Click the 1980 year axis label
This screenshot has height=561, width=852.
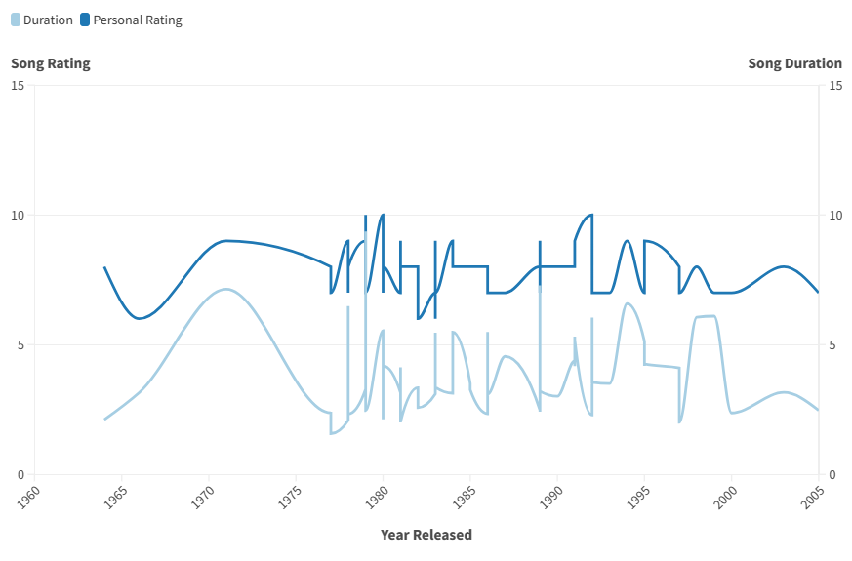tap(375, 495)
